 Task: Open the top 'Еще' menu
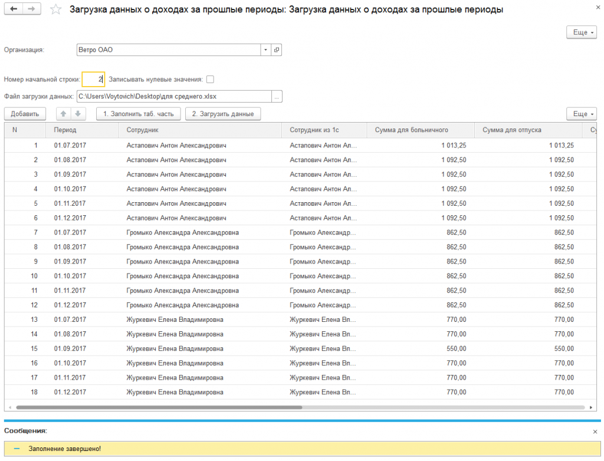click(x=581, y=32)
